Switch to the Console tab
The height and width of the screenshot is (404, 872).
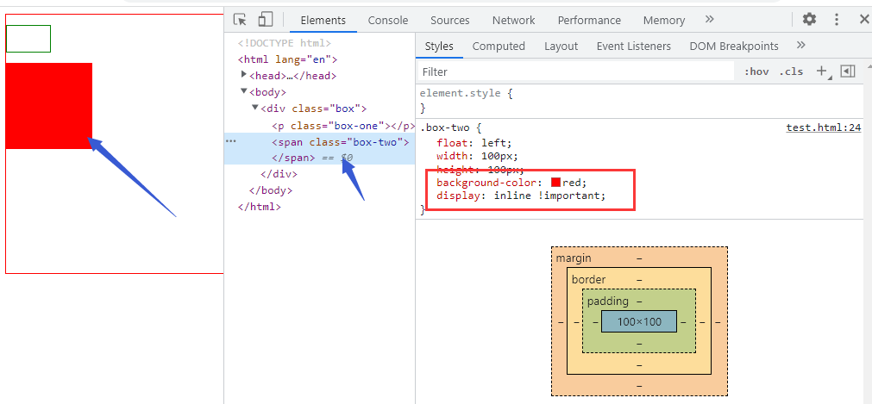[388, 21]
